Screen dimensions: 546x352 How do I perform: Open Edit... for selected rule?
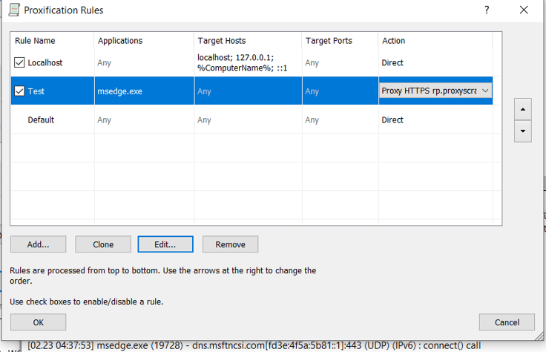(x=165, y=244)
